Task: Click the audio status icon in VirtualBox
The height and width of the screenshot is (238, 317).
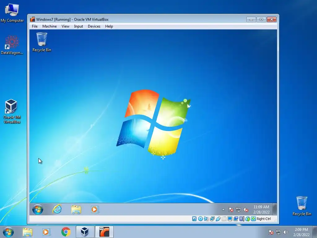Action: pos(206,219)
